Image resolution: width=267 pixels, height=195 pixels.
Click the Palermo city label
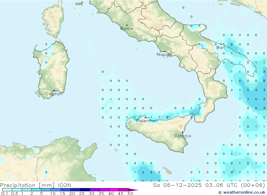tap(146, 121)
